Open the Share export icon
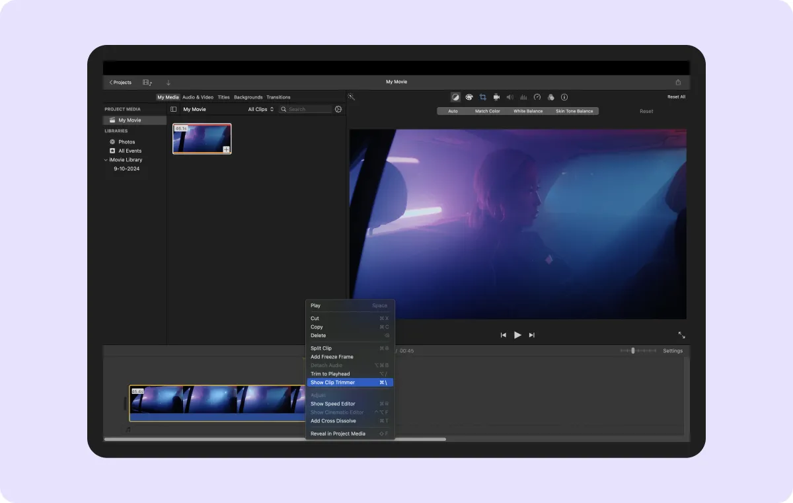The image size is (793, 503). (677, 83)
